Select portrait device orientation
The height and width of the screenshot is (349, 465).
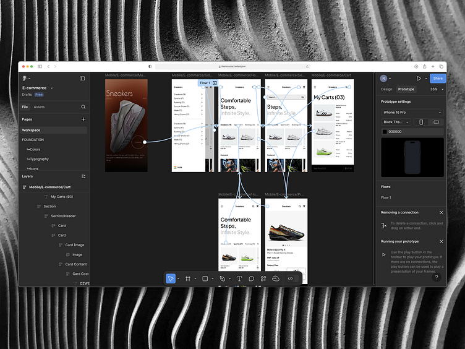point(421,122)
